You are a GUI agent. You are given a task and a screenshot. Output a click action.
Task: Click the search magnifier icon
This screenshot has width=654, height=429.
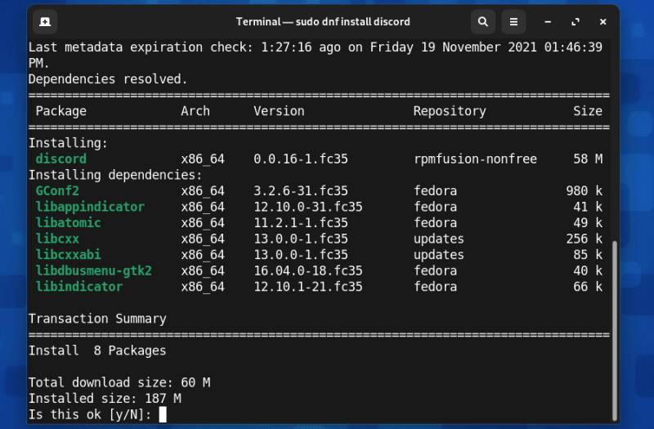(x=483, y=21)
